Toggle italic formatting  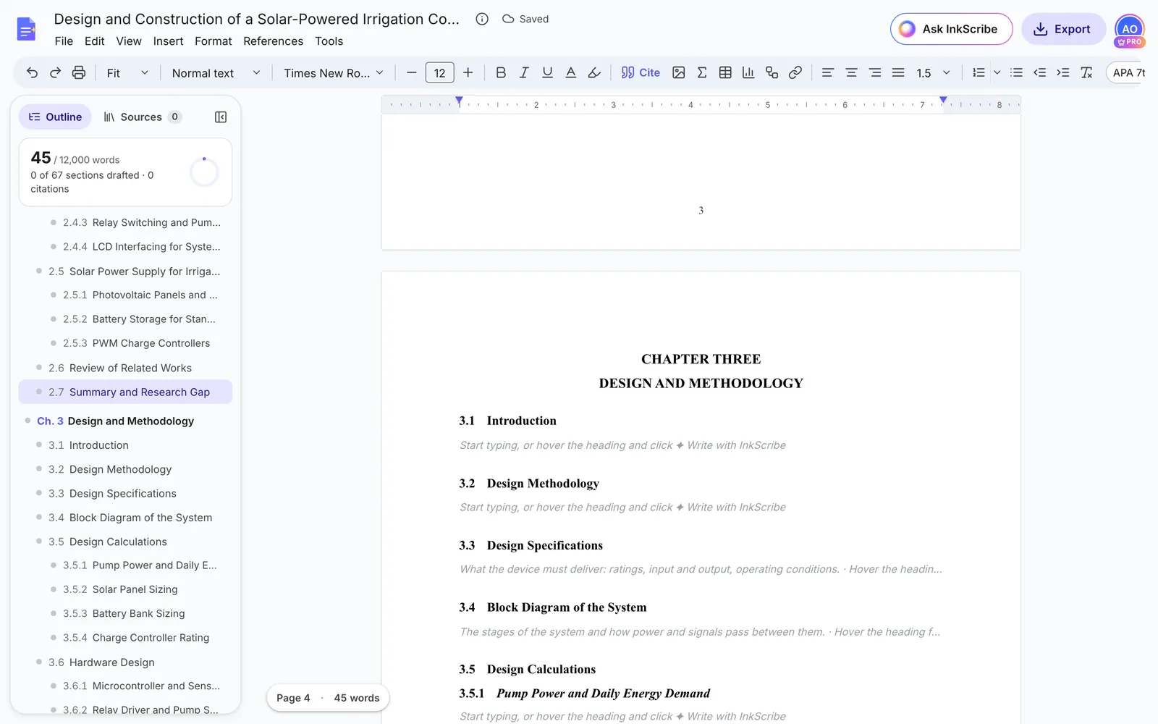click(524, 72)
